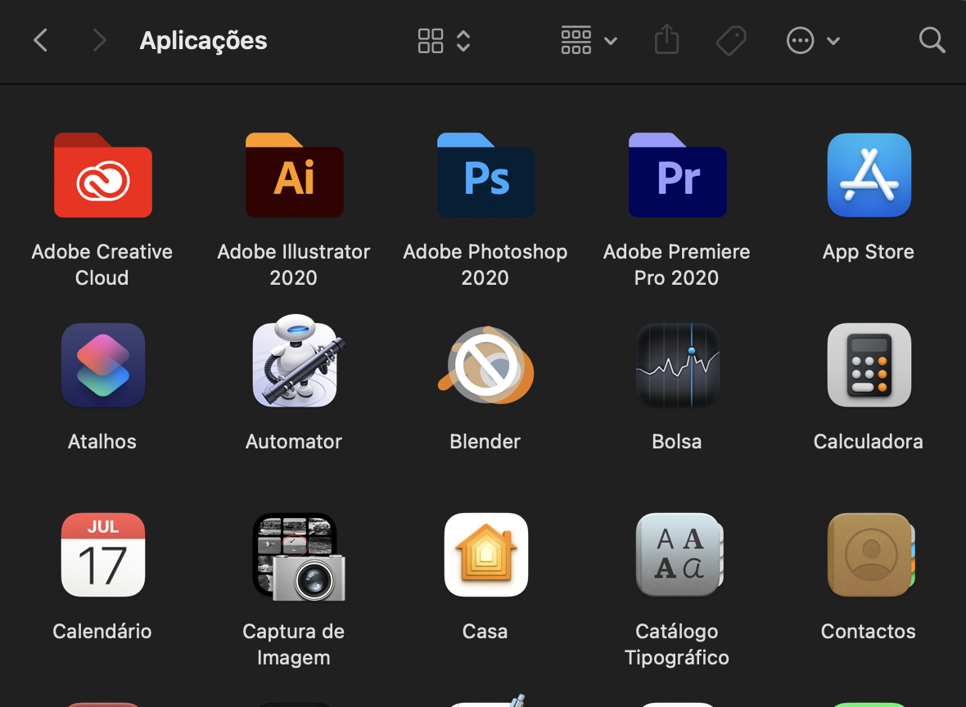Click the 'Calculadora' name label
The image size is (966, 707).
point(868,442)
